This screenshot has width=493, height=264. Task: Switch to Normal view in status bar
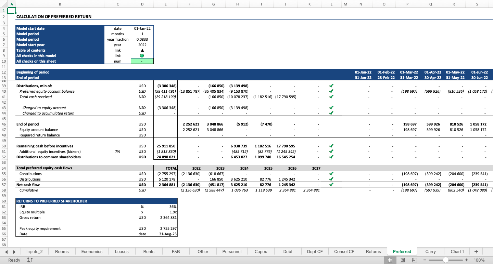(x=390, y=260)
